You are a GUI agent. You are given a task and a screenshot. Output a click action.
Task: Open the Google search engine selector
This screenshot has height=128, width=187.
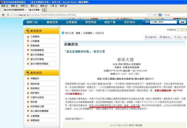(x=161, y=15)
